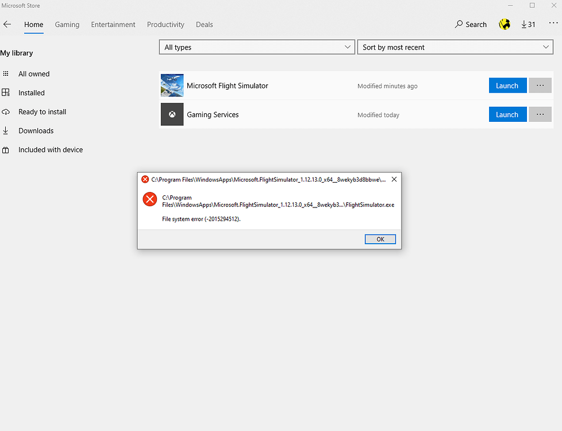The height and width of the screenshot is (431, 562).
Task: Open more options for Microsoft Flight Simulator
Action: point(540,86)
